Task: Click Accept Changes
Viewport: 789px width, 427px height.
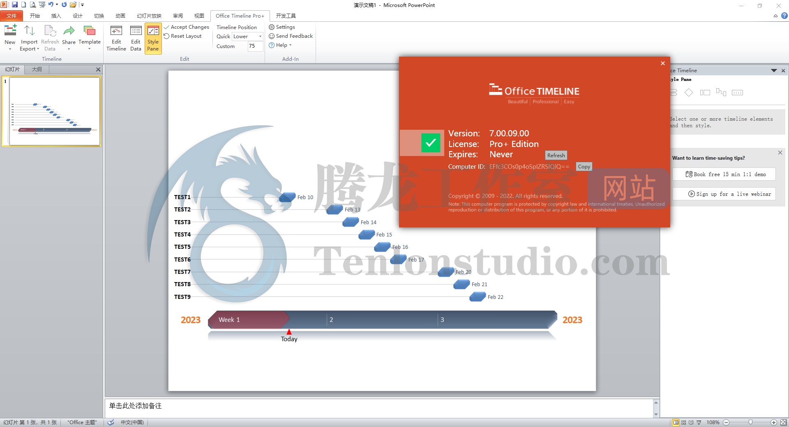Action: click(x=187, y=27)
